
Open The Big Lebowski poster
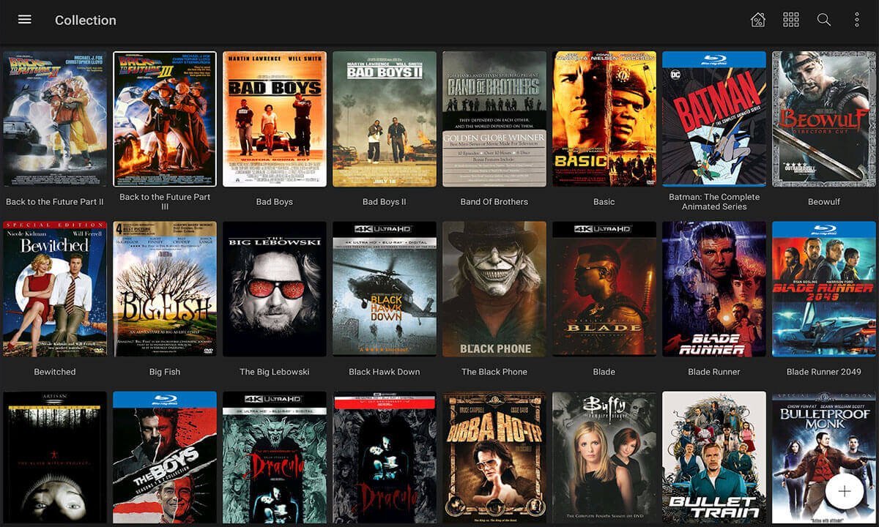coord(275,288)
